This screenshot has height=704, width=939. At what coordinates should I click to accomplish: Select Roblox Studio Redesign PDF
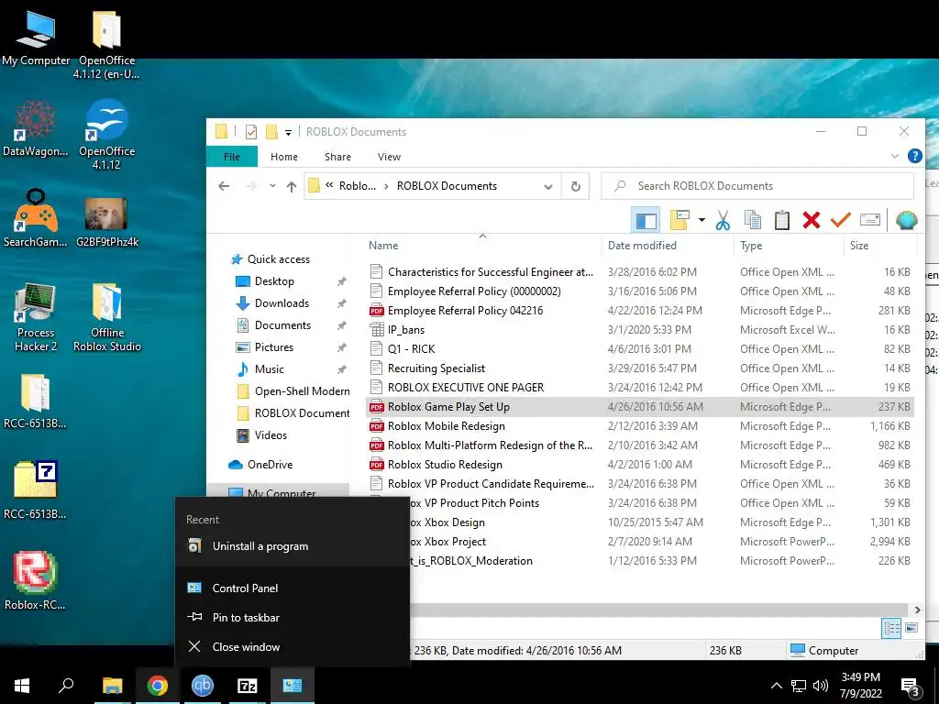[x=445, y=465]
